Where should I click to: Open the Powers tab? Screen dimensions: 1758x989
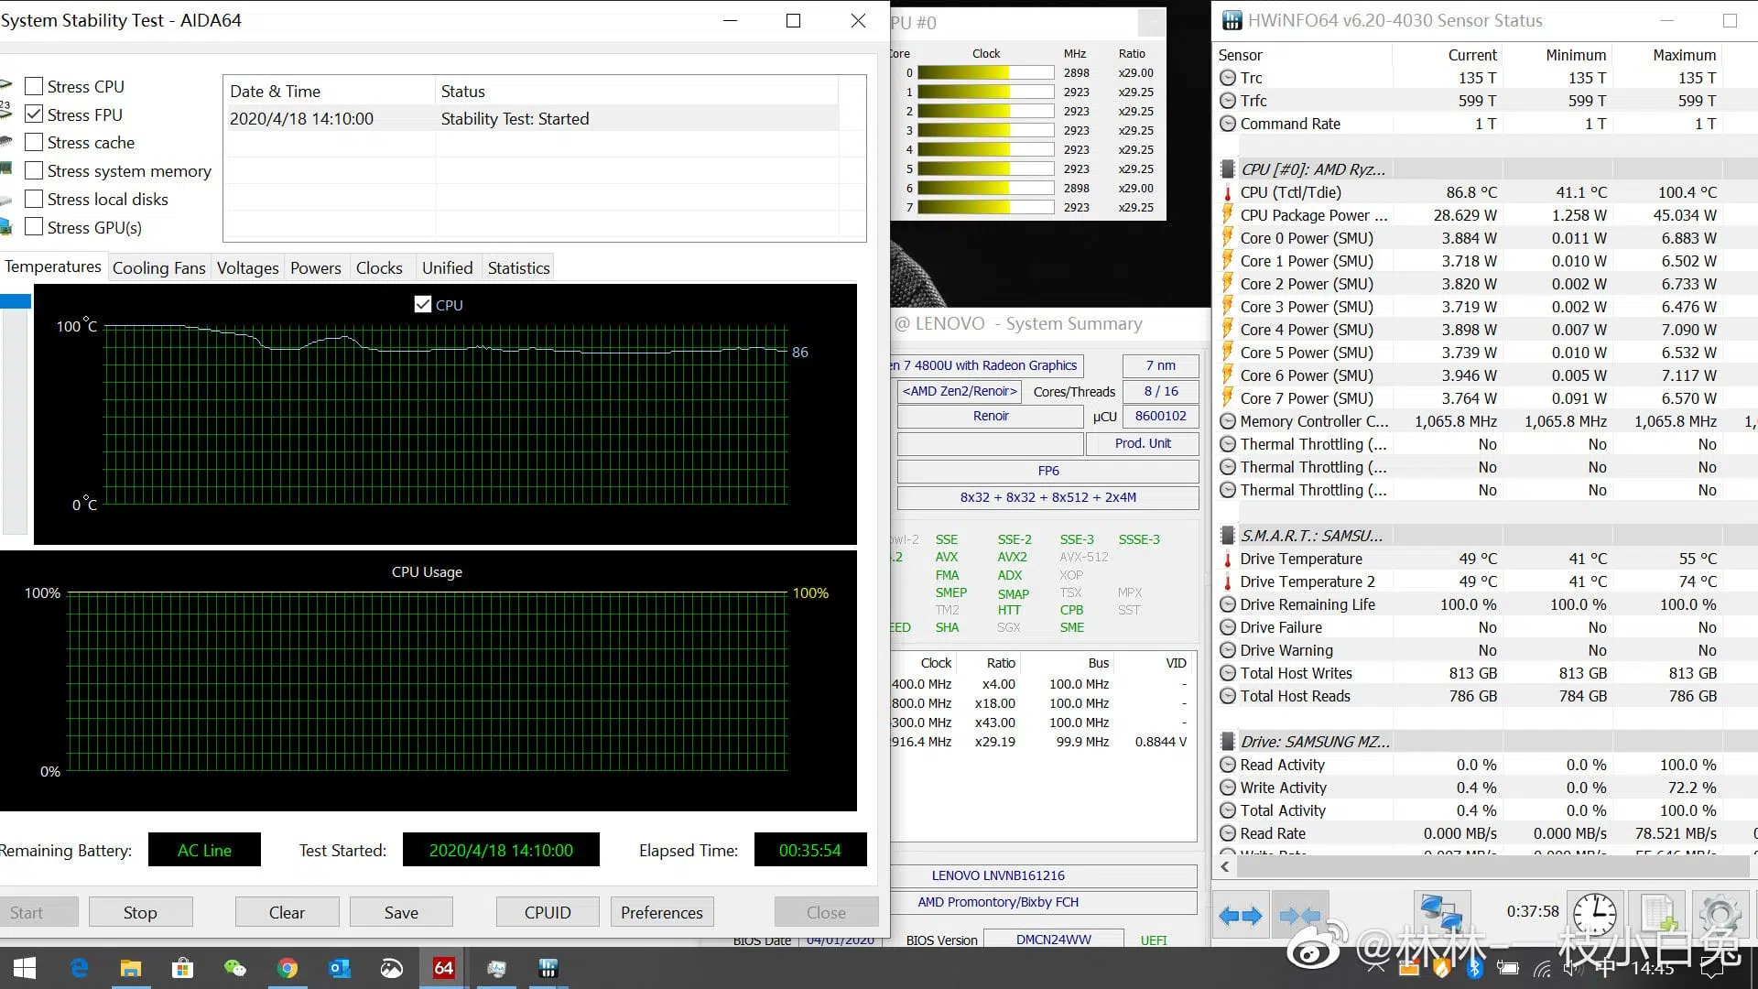pyautogui.click(x=316, y=267)
